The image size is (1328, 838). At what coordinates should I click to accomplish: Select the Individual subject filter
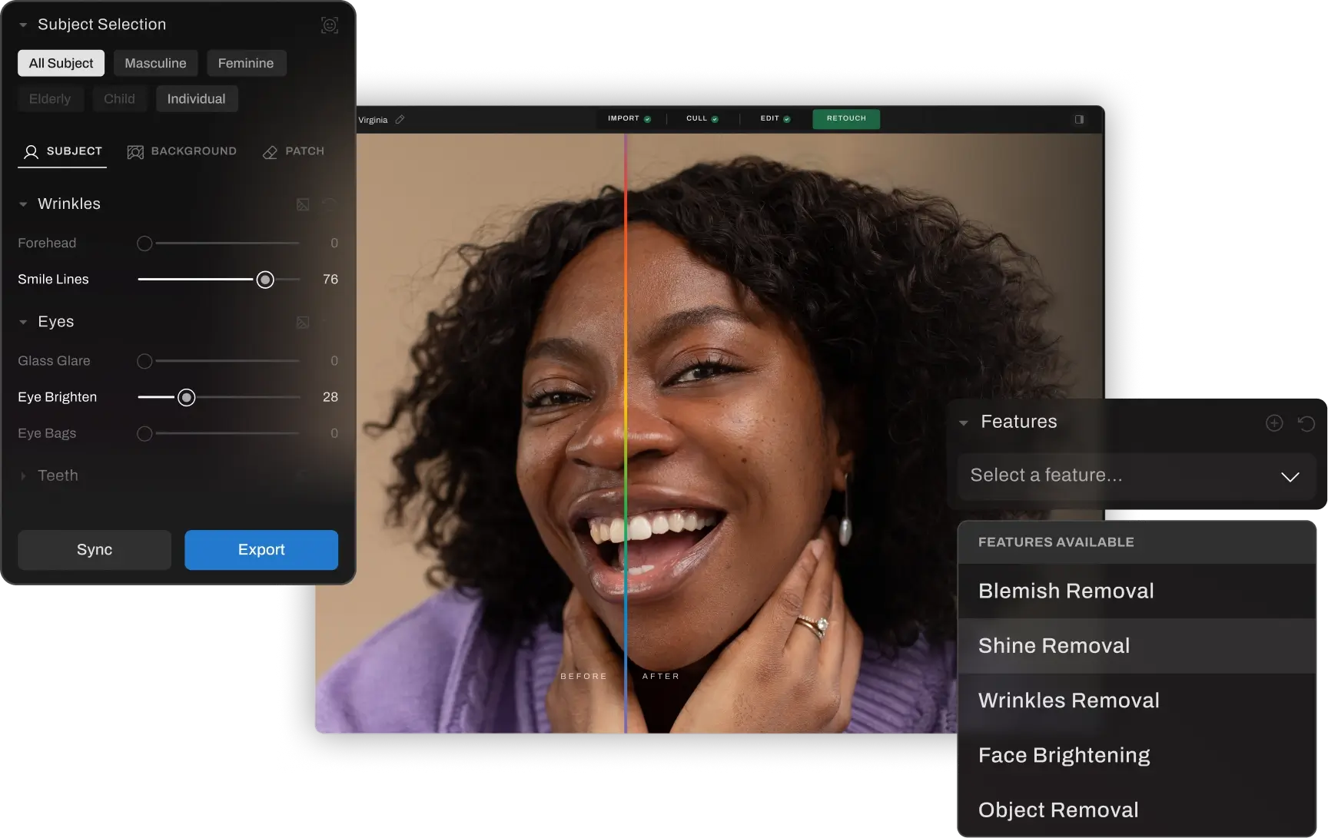pyautogui.click(x=197, y=99)
